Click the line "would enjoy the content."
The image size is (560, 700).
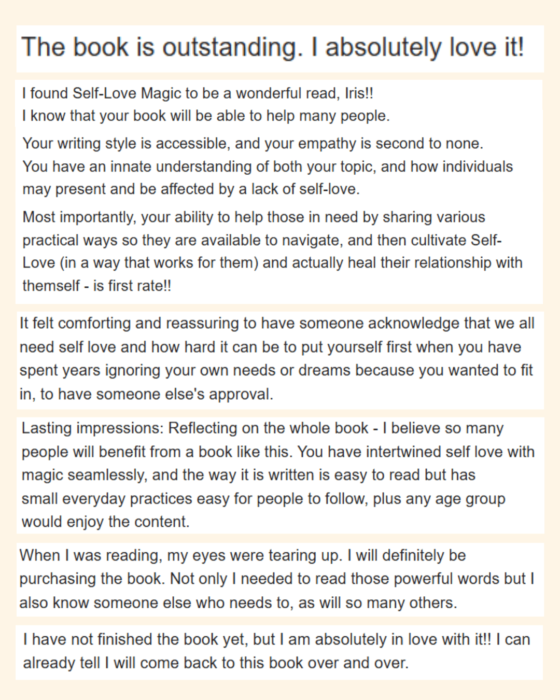(x=105, y=522)
